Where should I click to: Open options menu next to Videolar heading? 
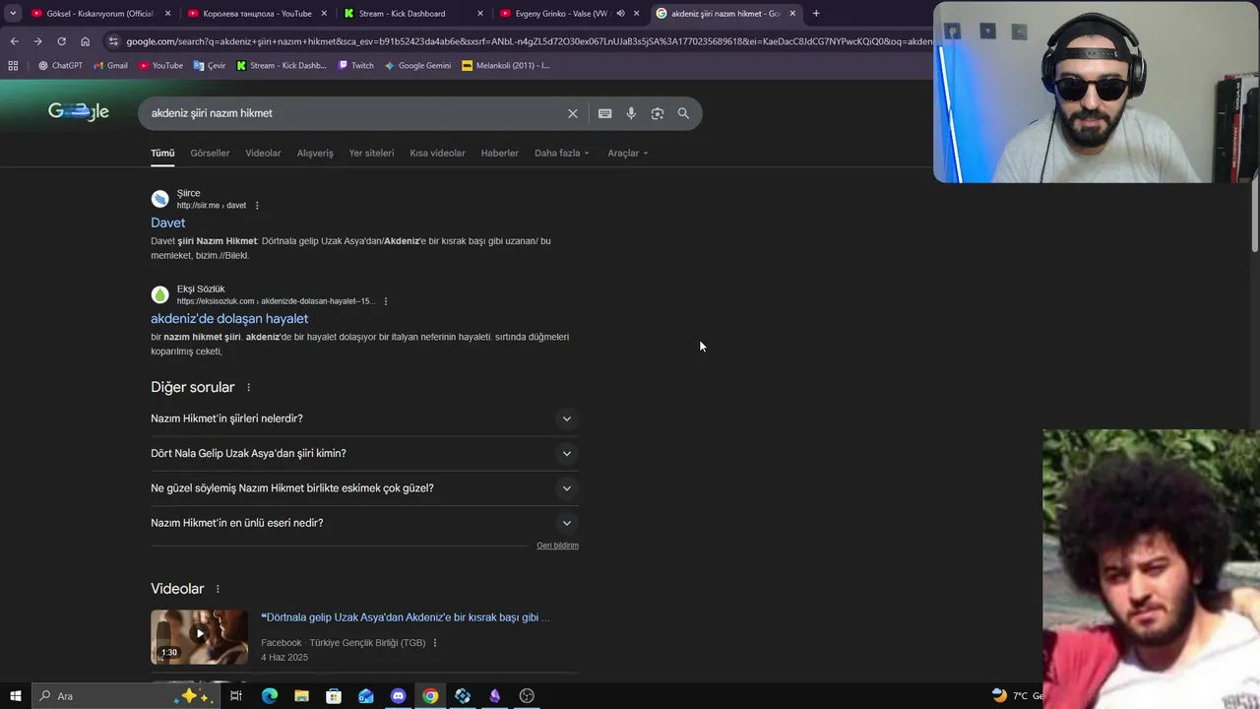click(218, 589)
